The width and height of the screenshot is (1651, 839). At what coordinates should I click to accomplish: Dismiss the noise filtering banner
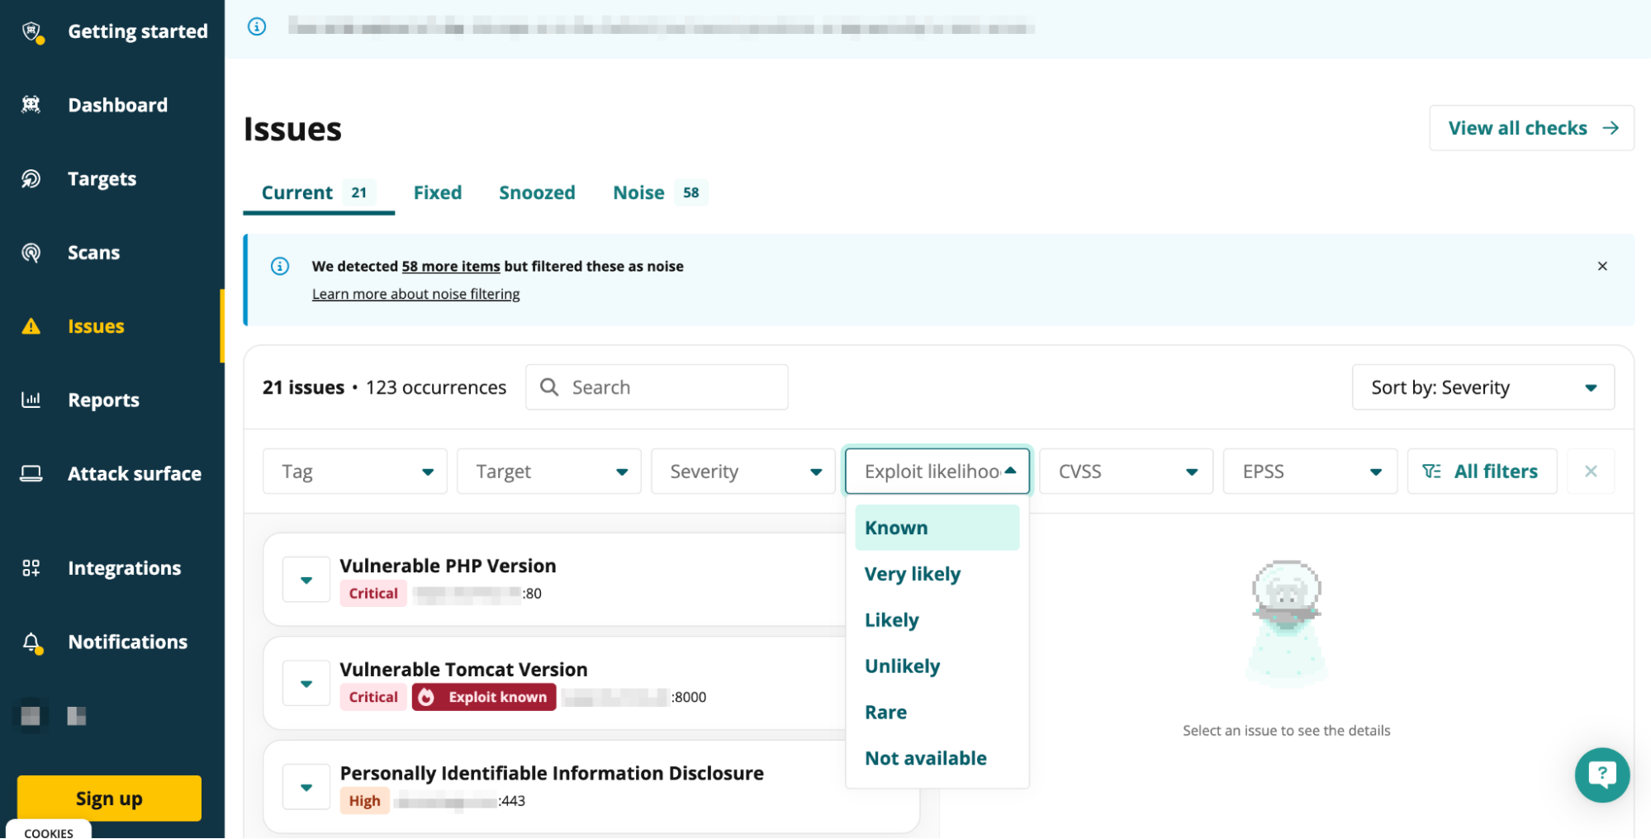[1601, 266]
